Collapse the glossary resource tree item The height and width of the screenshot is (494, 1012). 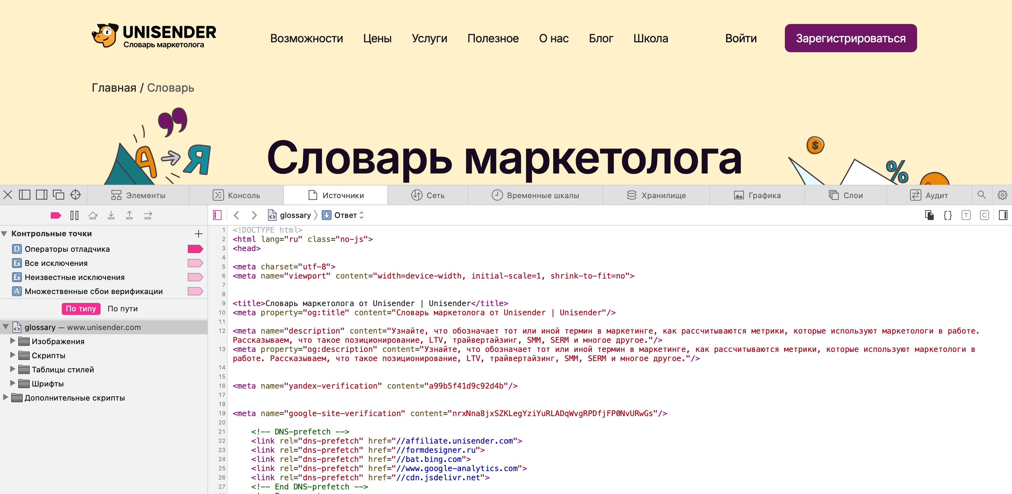[x=6, y=327]
